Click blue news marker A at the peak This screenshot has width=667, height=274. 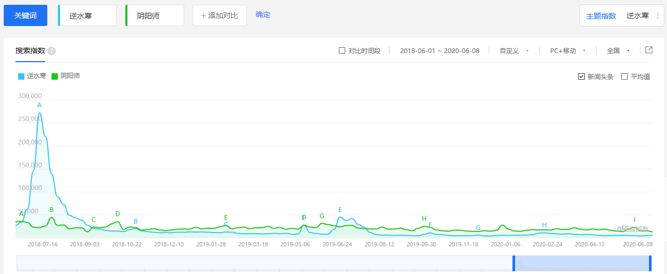click(x=39, y=105)
